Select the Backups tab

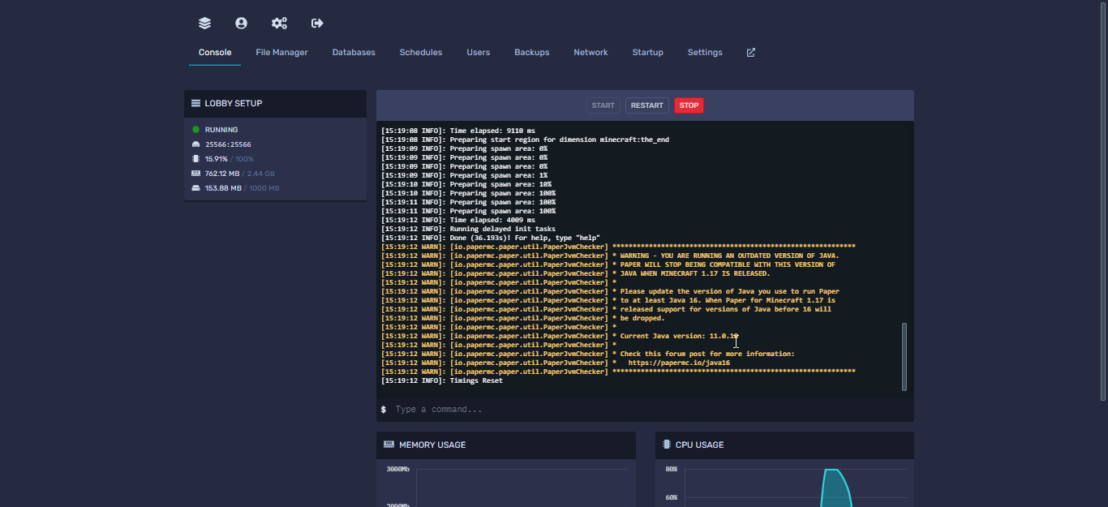point(531,53)
